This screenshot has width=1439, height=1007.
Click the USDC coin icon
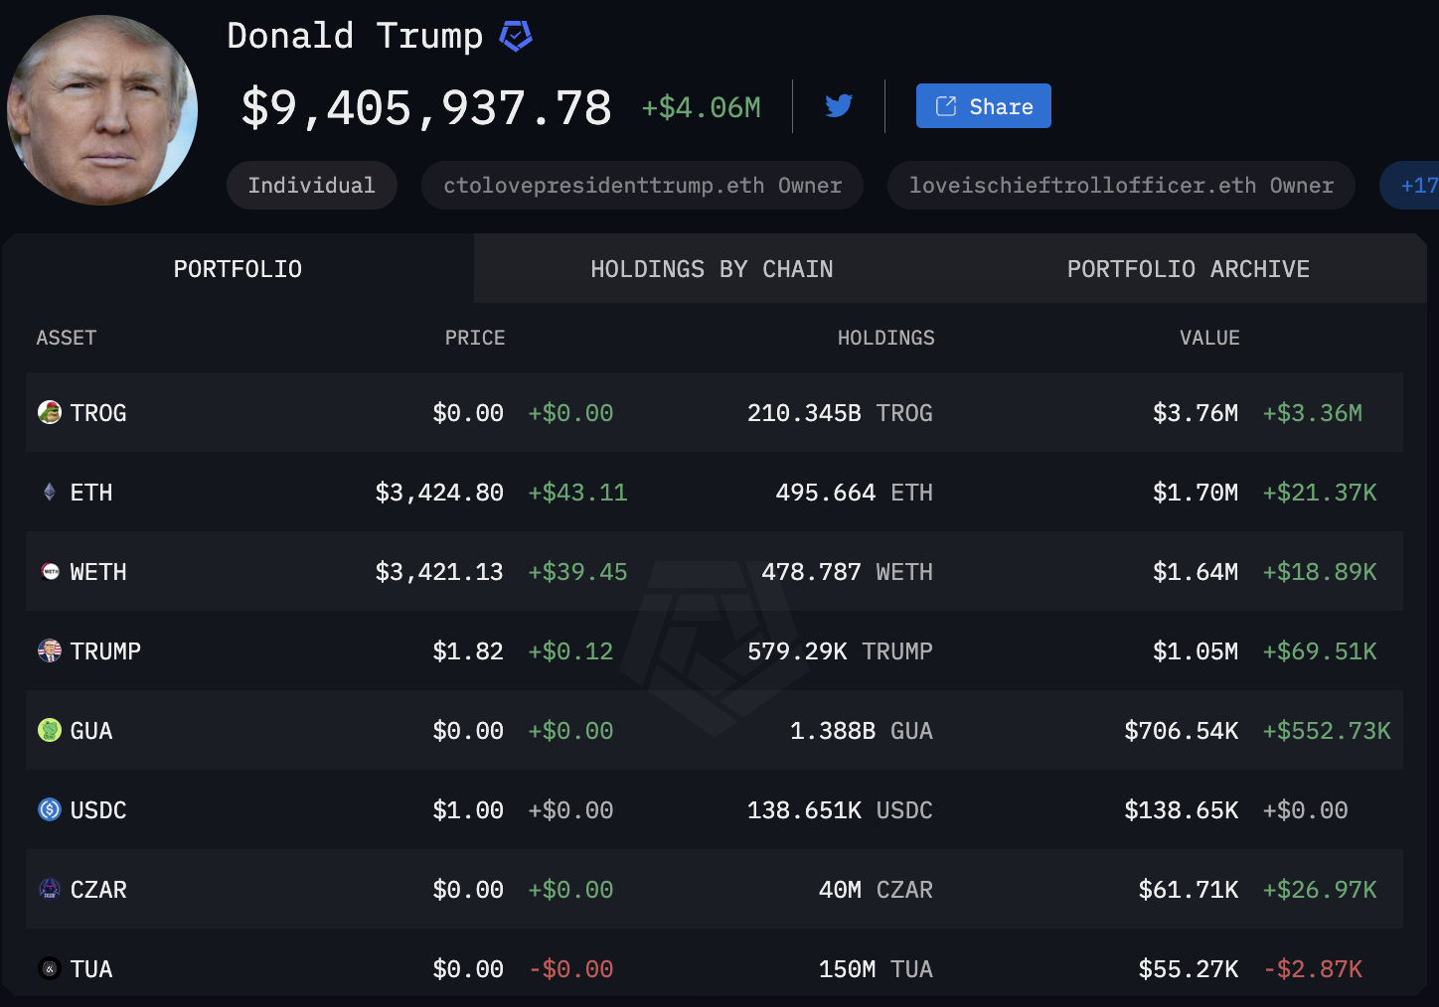50,809
